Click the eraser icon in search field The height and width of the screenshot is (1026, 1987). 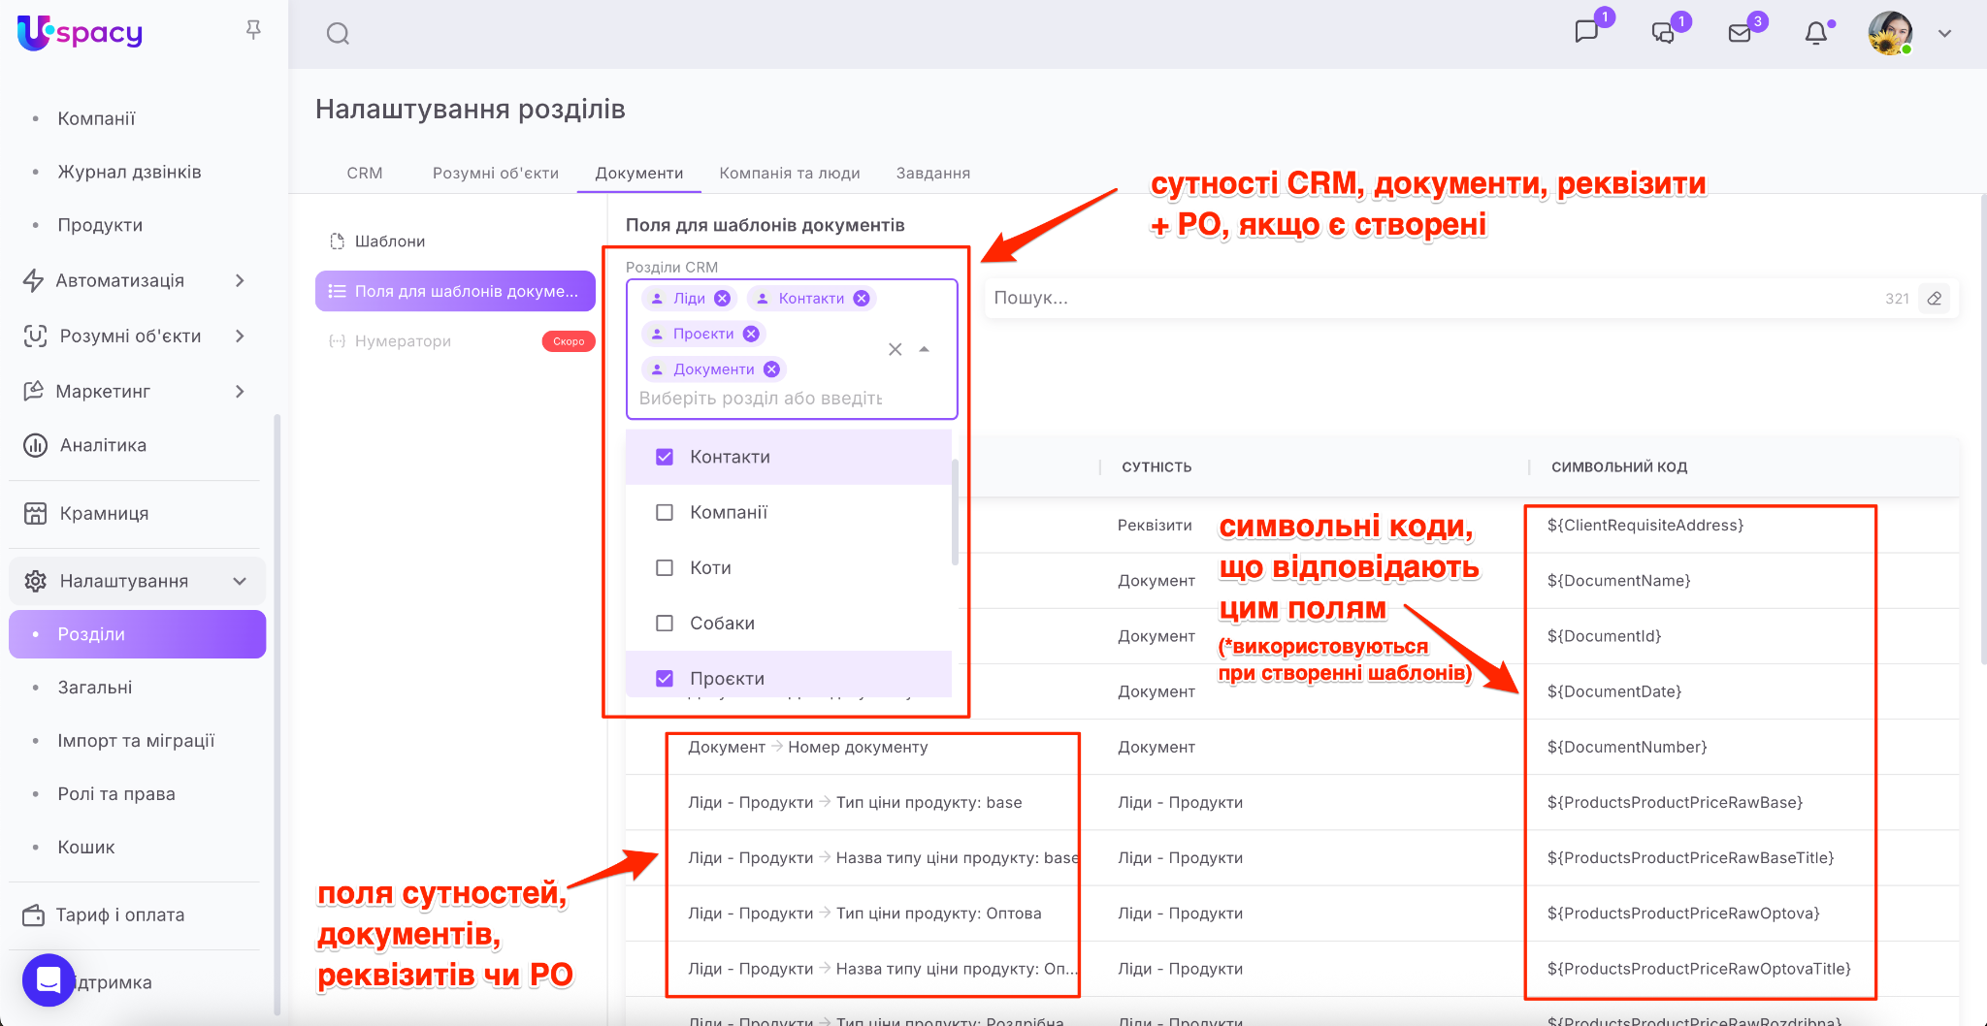point(1935,299)
